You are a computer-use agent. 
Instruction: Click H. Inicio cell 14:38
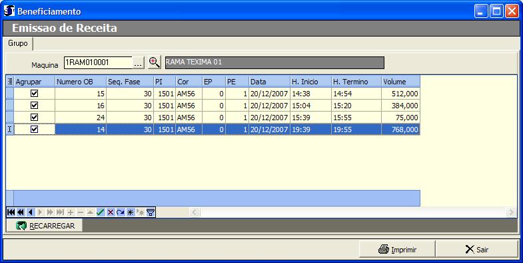[x=310, y=94]
